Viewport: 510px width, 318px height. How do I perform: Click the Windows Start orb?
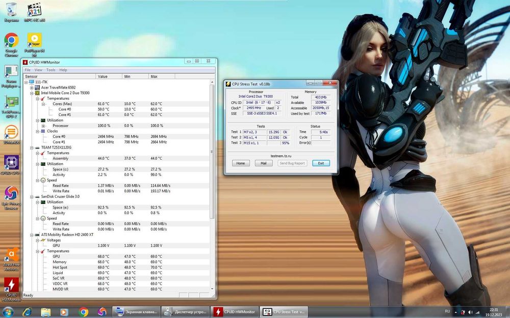tap(8, 312)
